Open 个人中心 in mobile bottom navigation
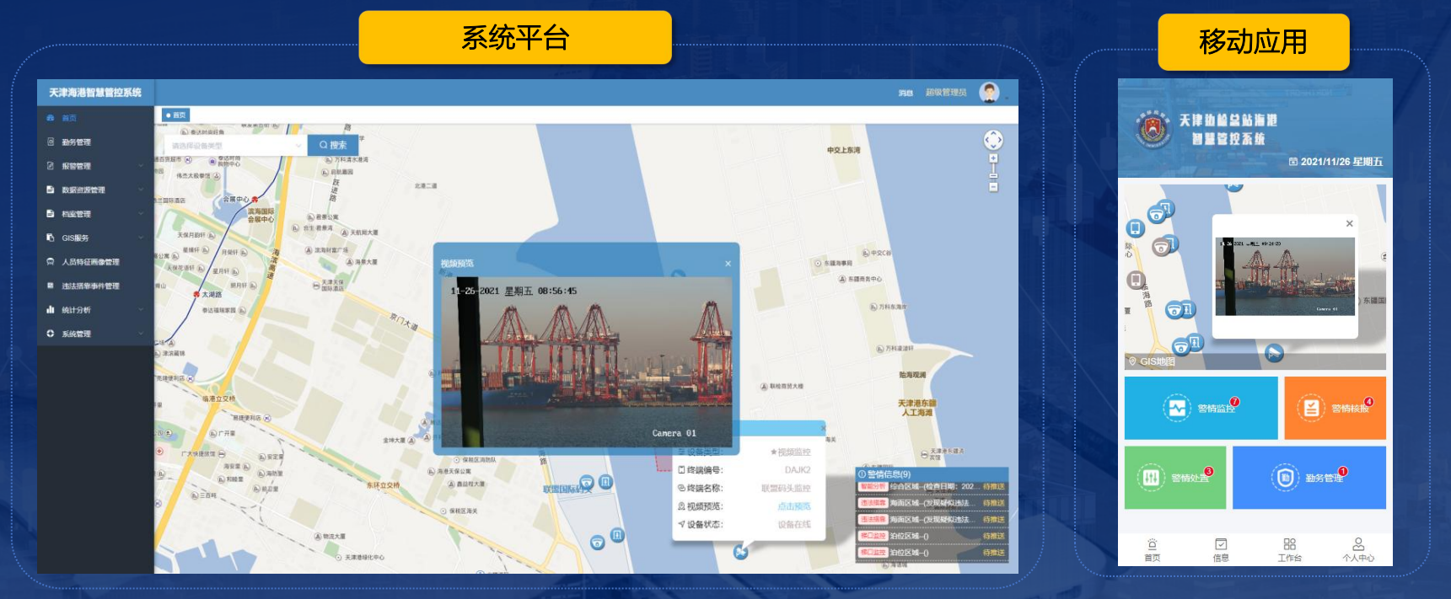The width and height of the screenshot is (1451, 599). [1357, 549]
